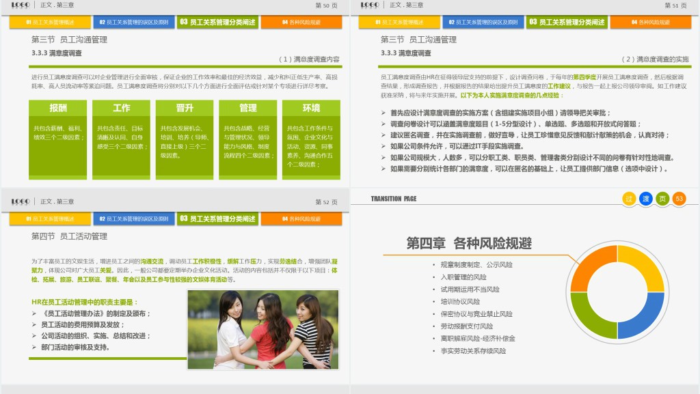The image size is (700, 394).
Task: Click the green 环境 card
Action: click(311, 139)
